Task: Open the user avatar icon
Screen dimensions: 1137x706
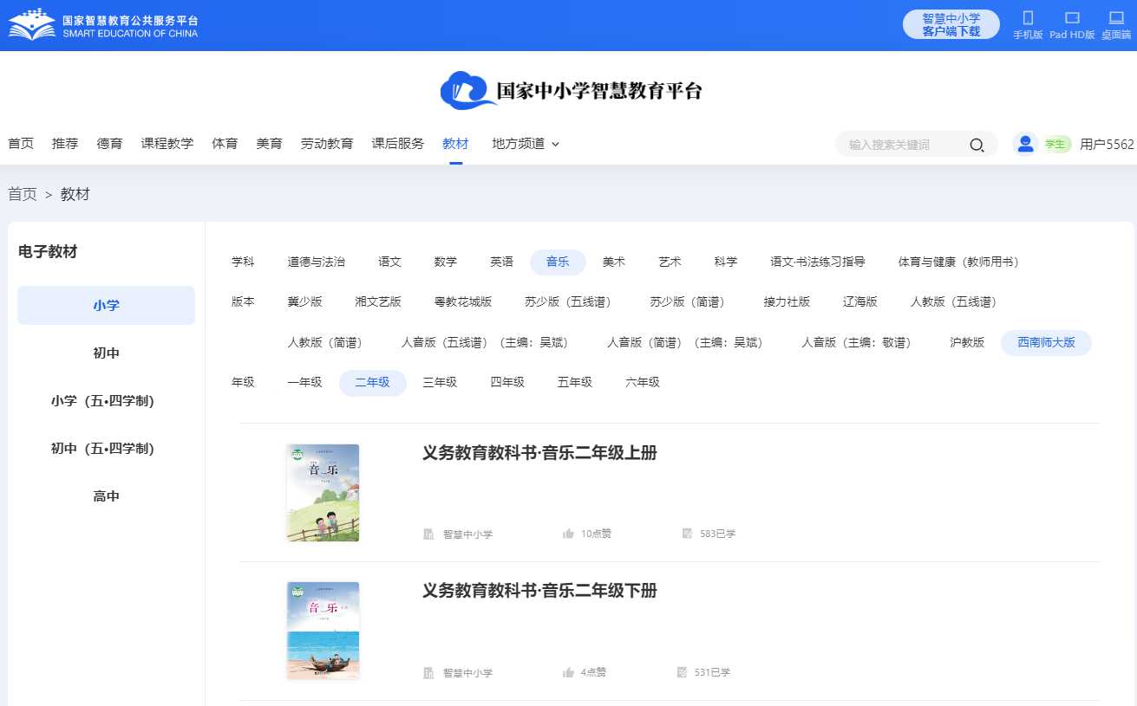Action: [1025, 144]
